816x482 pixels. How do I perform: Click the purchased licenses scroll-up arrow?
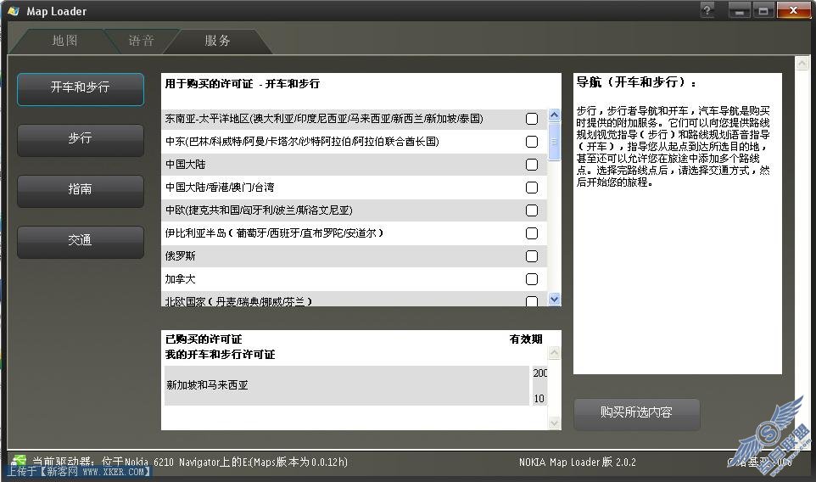pos(554,353)
